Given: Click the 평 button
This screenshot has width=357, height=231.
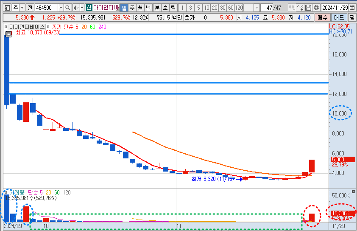Looking at the screenshot, I should click(x=352, y=17).
